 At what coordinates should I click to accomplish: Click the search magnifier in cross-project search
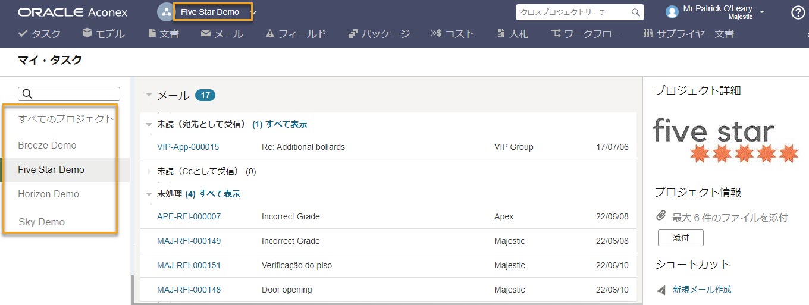point(636,12)
